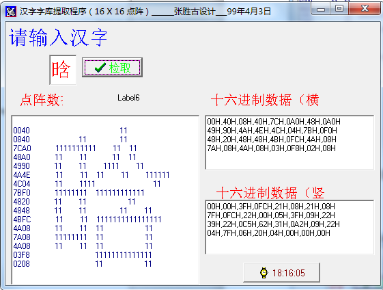The image size is (383, 290).
Task: Click the Label6 text
Action: click(x=128, y=98)
